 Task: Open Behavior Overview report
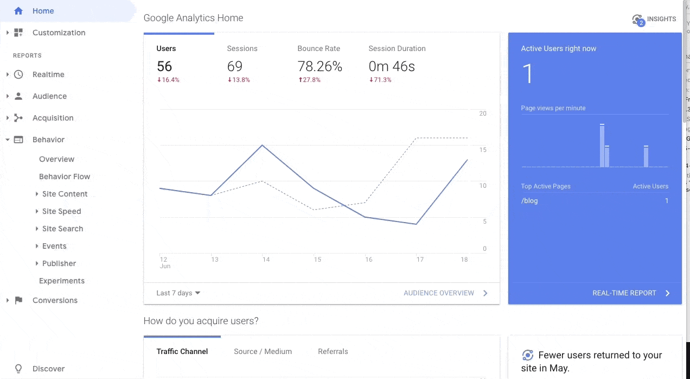[x=57, y=159]
